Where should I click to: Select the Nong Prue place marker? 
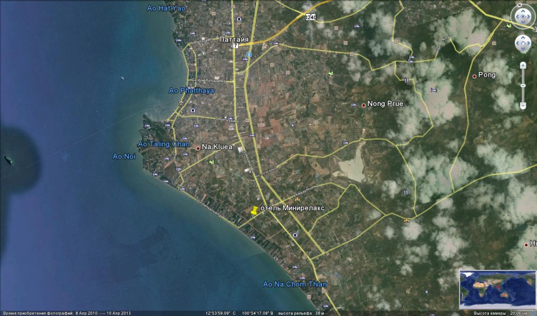click(364, 105)
